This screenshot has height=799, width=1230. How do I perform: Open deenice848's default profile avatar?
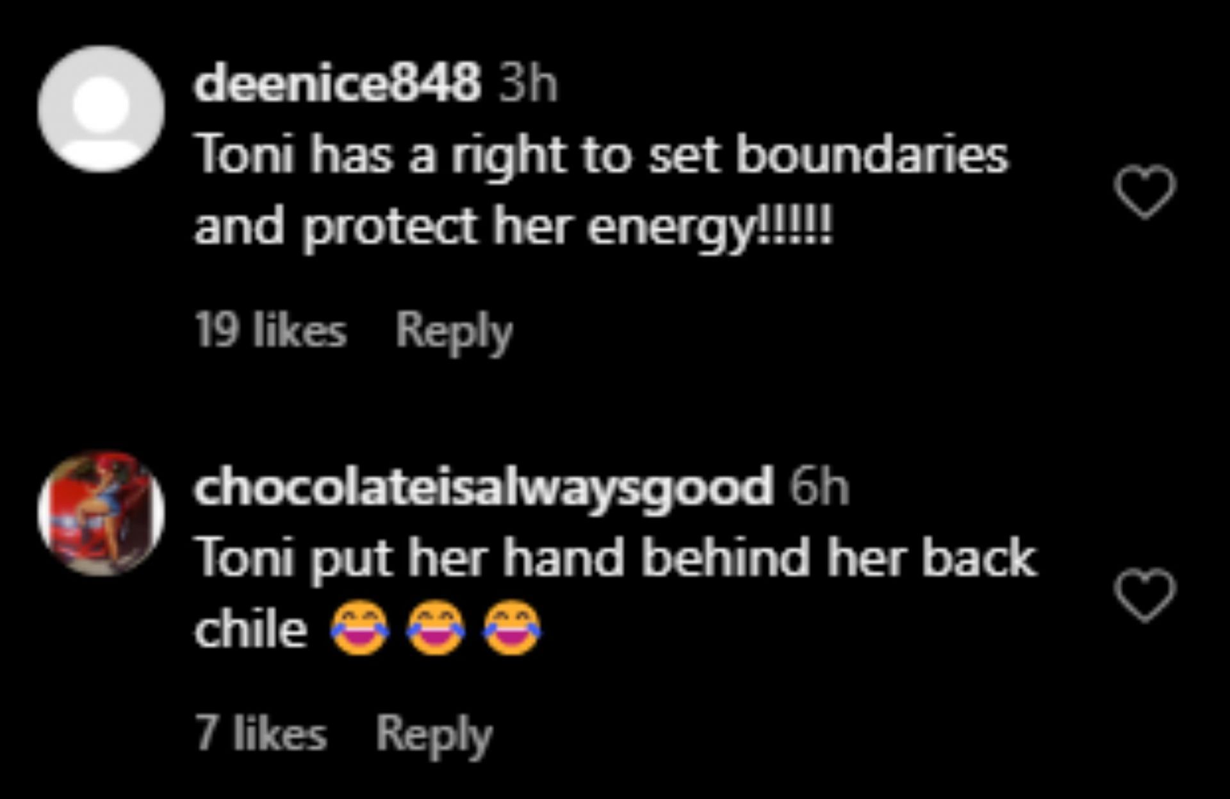coord(101,109)
